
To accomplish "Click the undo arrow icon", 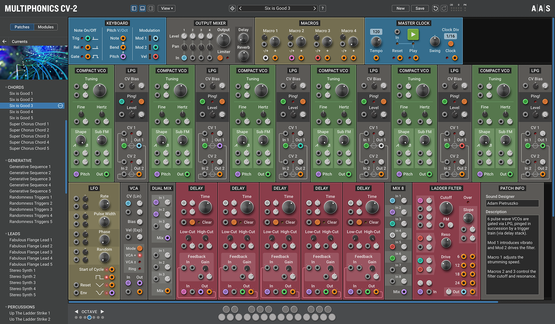I will 435,8.
